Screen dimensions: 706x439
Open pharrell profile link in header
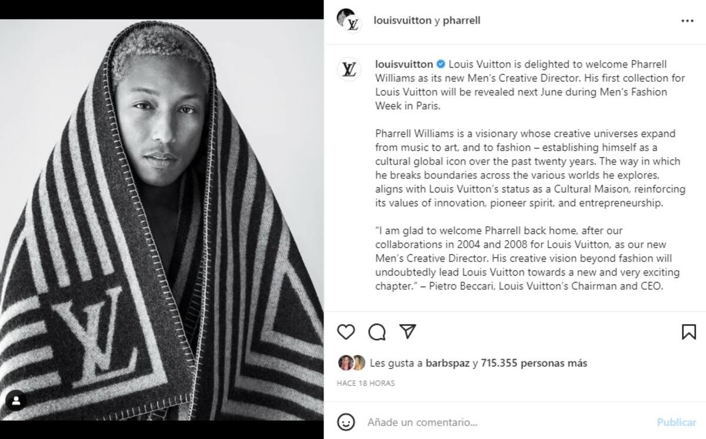click(x=461, y=20)
